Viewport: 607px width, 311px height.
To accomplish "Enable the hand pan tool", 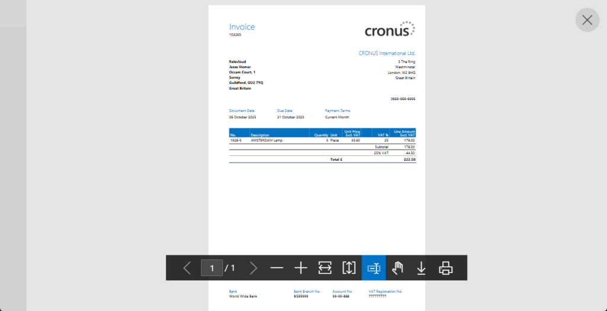I will [x=397, y=268].
